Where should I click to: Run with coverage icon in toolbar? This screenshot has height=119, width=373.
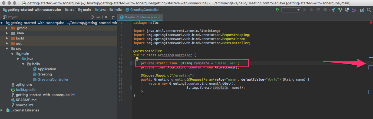[318, 10]
